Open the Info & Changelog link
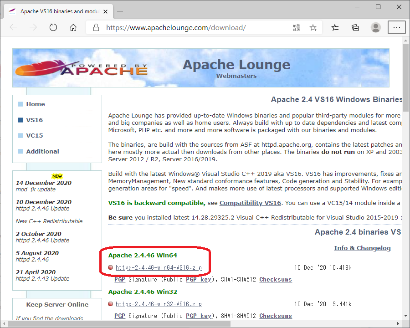 point(362,248)
